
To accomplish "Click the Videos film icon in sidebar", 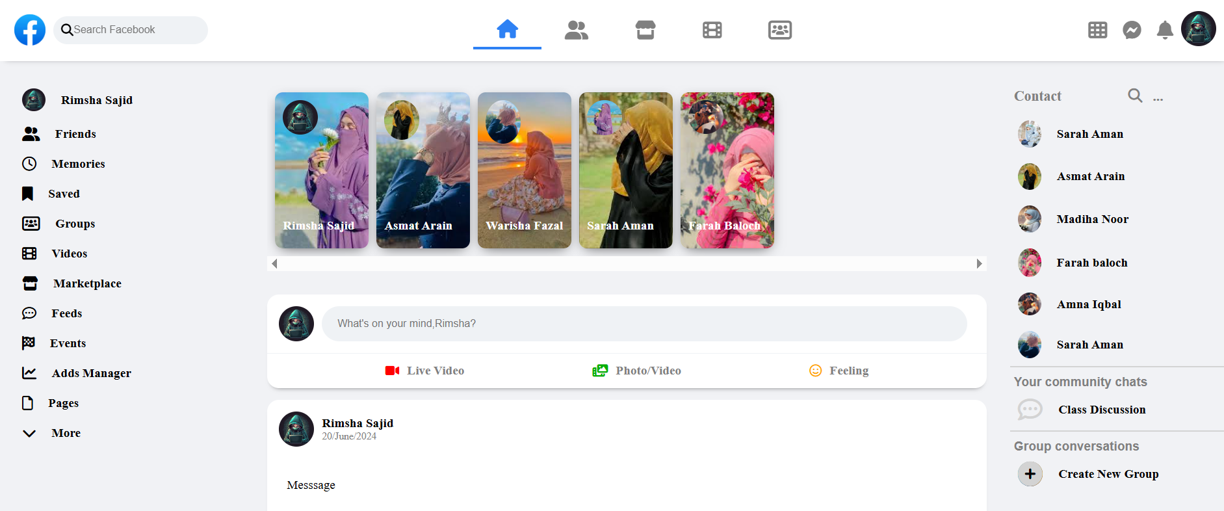I will coord(29,254).
